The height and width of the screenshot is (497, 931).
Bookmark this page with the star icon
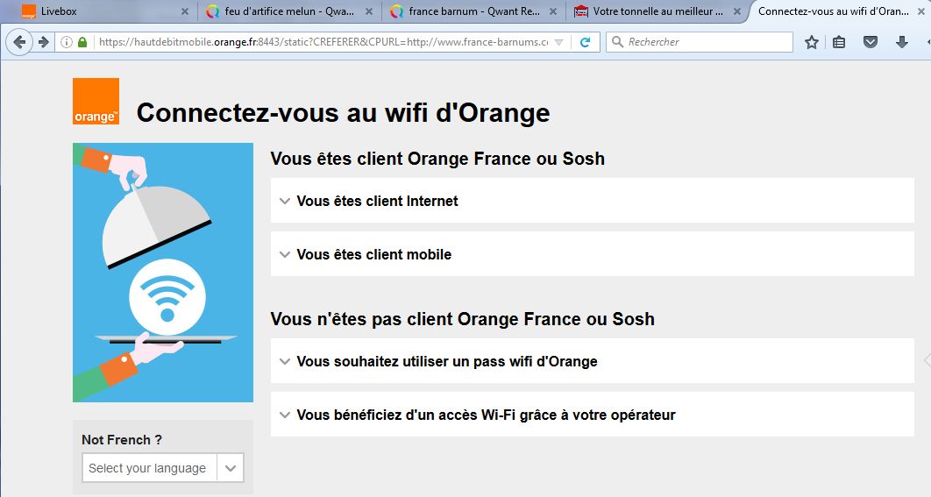pyautogui.click(x=812, y=42)
